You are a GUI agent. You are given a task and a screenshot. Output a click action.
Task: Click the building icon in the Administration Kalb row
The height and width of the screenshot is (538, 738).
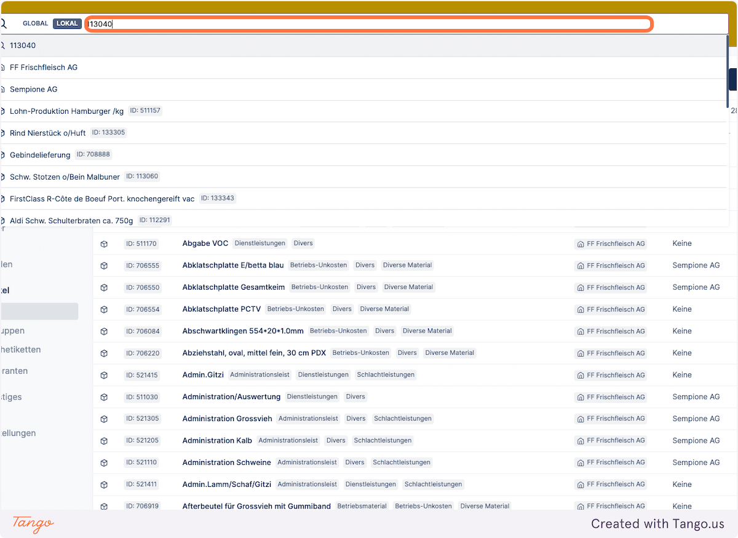click(x=581, y=441)
